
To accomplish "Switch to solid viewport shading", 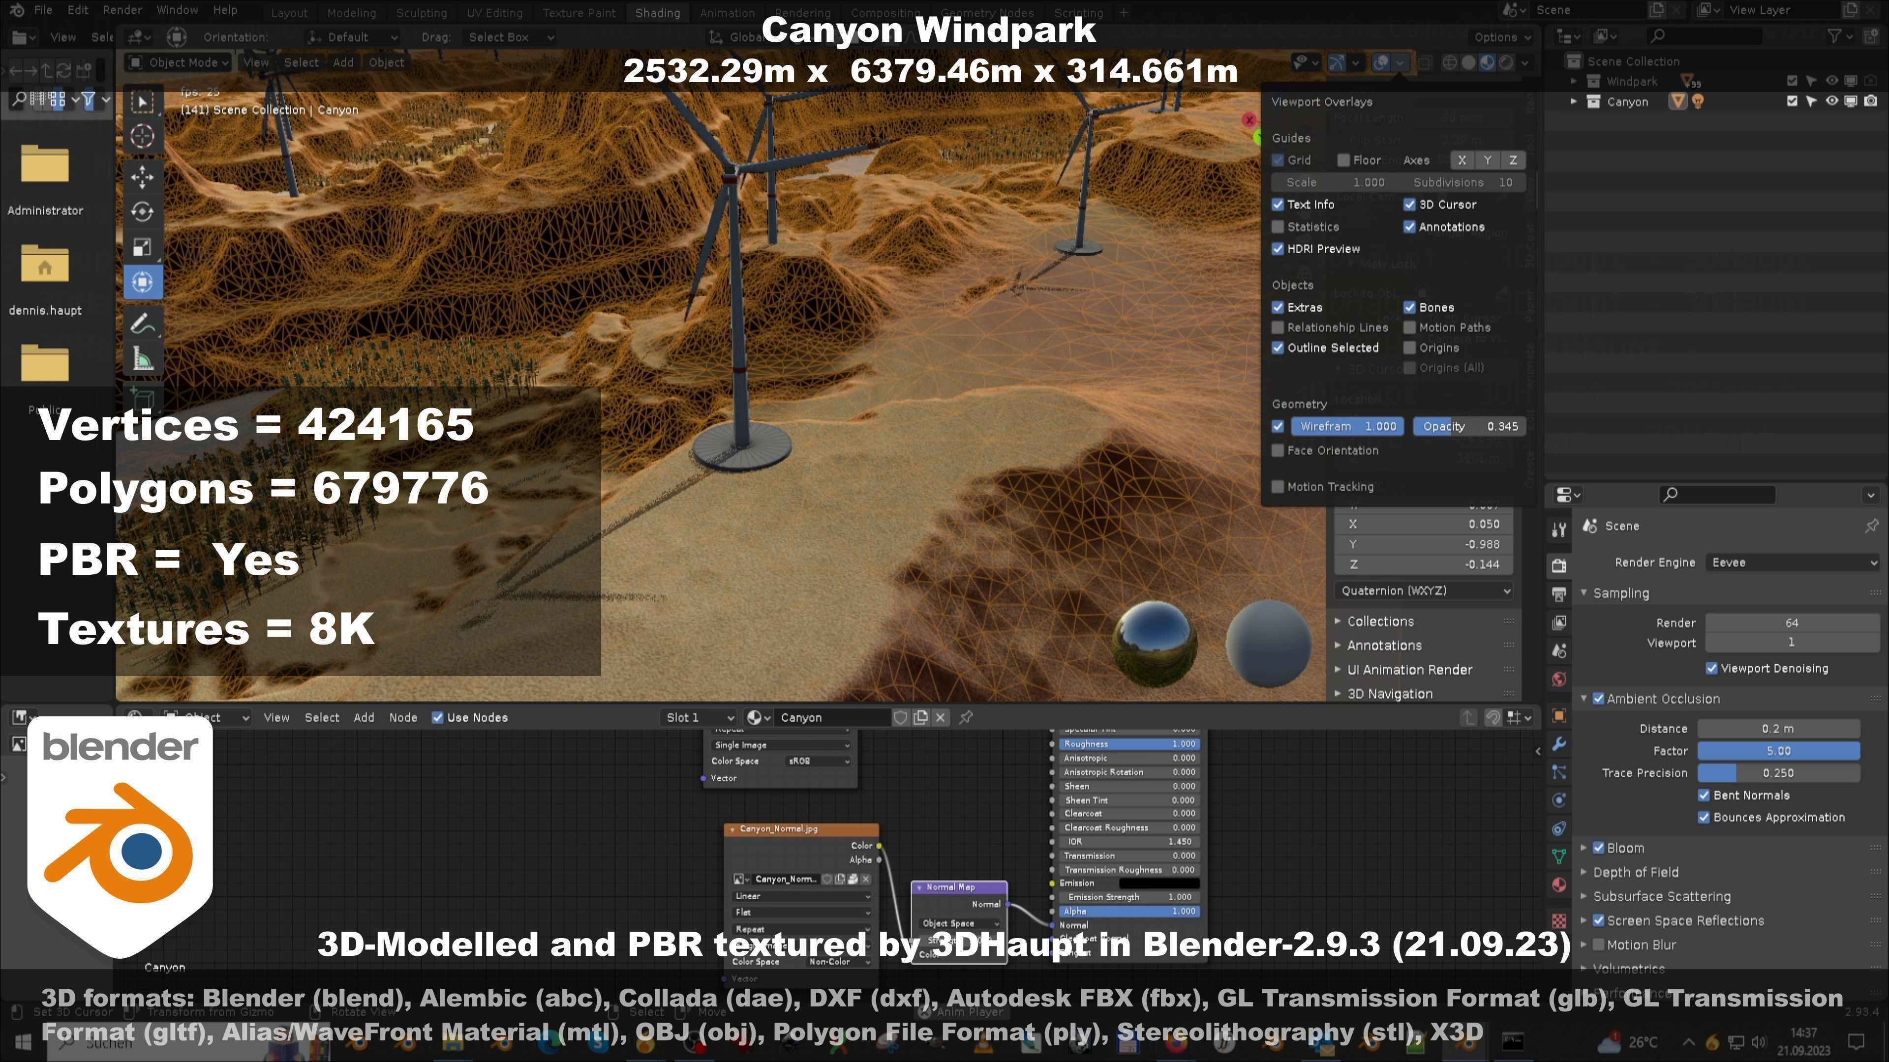I will coord(1468,62).
